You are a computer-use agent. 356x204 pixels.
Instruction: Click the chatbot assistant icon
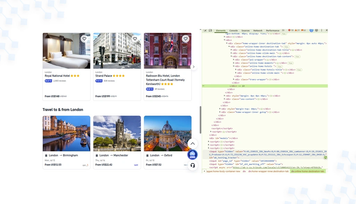(193, 154)
